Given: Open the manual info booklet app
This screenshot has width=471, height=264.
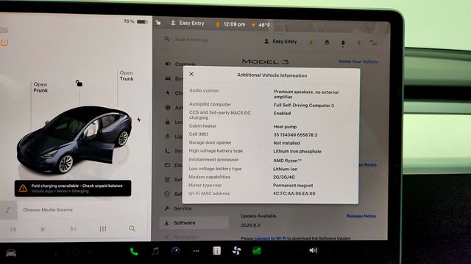Looking at the screenshot, I should point(216,251).
